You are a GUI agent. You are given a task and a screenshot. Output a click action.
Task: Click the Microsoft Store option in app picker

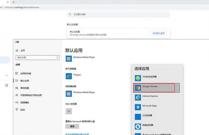click(x=157, y=134)
